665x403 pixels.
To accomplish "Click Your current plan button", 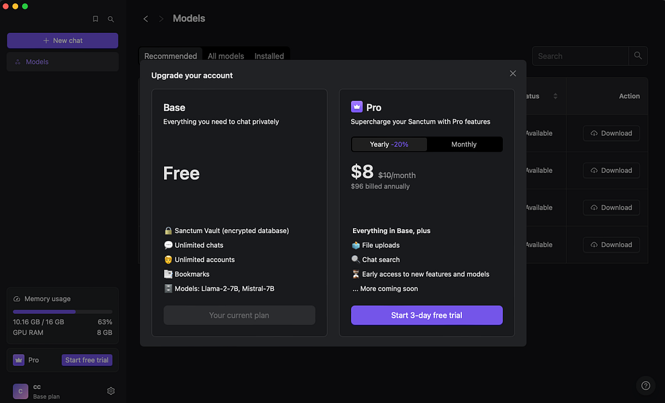I will [x=239, y=315].
